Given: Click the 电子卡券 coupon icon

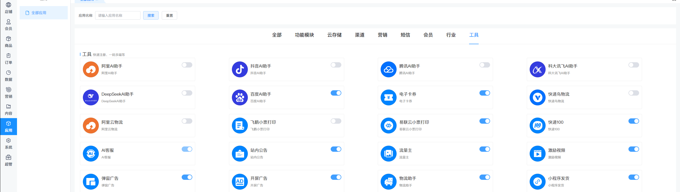Looking at the screenshot, I should 389,97.
